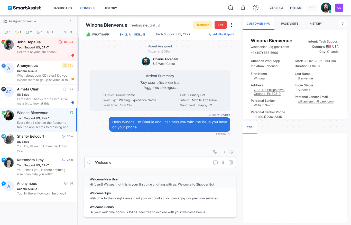Open Sharity Belcourt conversation
The width and height of the screenshot is (351, 225).
[x=39, y=144]
